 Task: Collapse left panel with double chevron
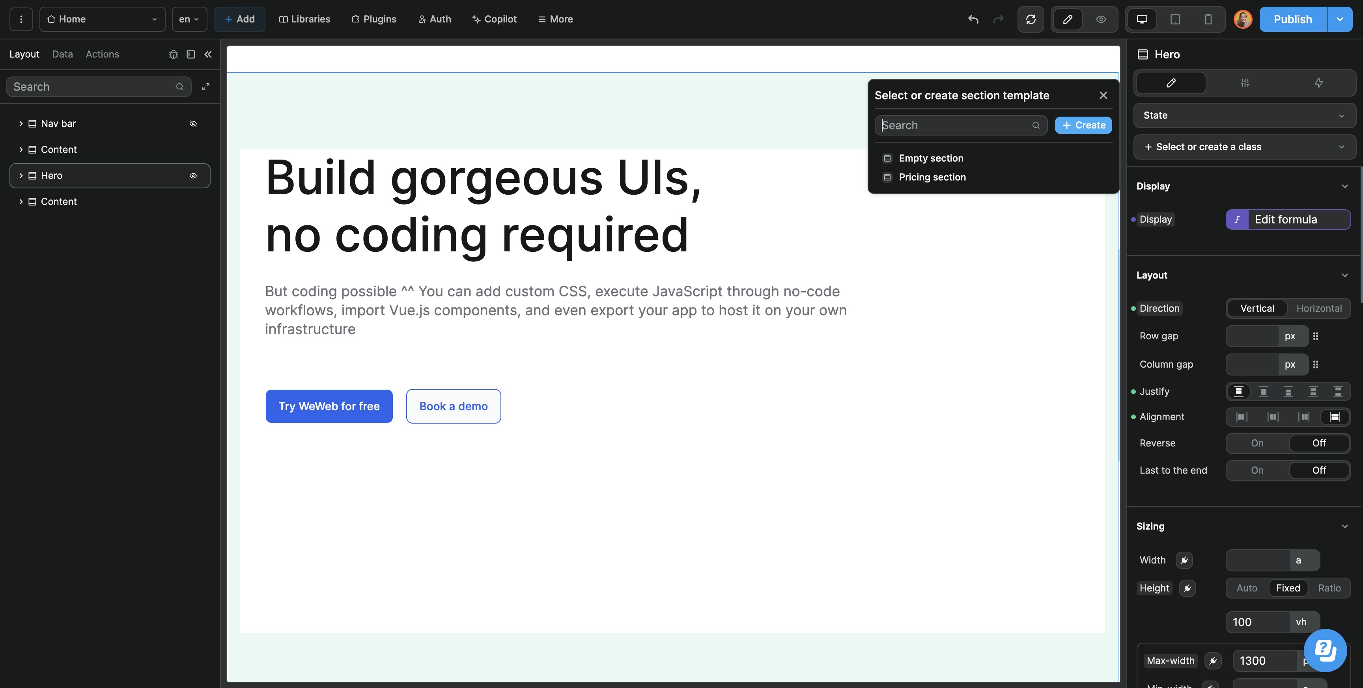click(208, 54)
